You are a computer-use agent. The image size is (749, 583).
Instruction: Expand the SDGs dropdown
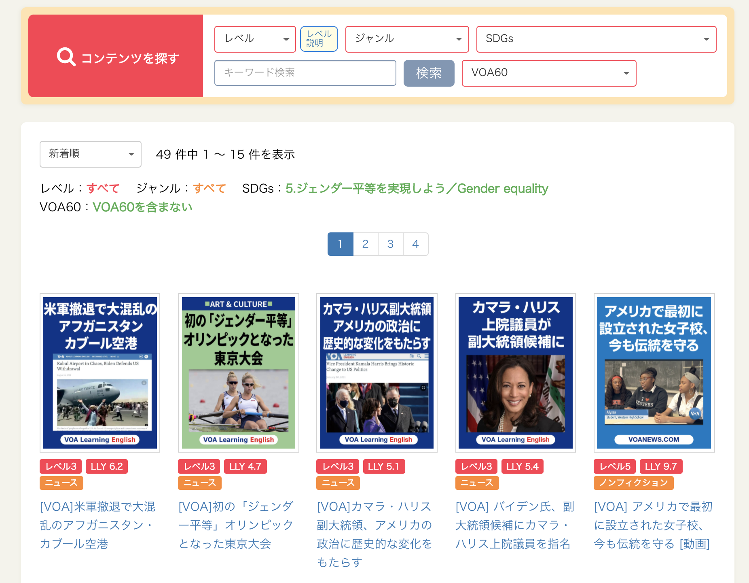point(597,39)
